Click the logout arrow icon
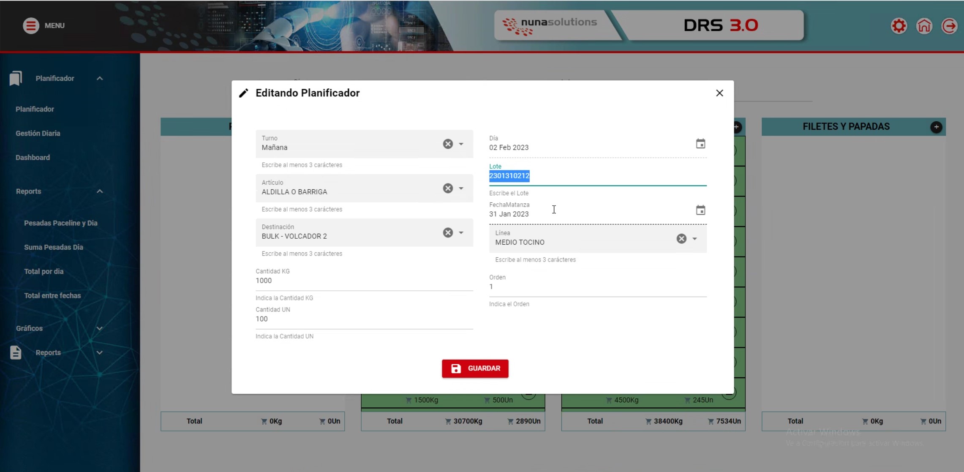This screenshot has height=472, width=964. point(949,26)
